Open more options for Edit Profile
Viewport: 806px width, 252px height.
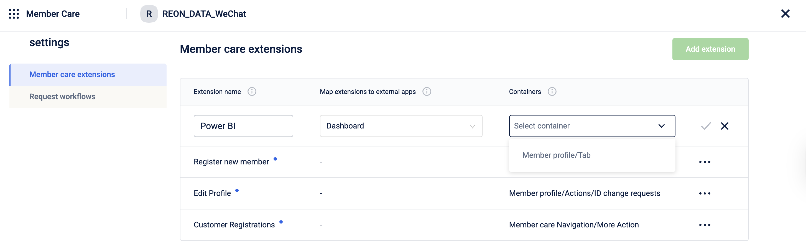click(705, 194)
